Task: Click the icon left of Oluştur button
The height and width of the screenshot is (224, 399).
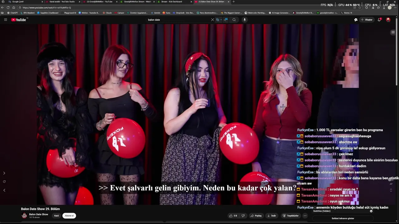Action: coord(356,20)
